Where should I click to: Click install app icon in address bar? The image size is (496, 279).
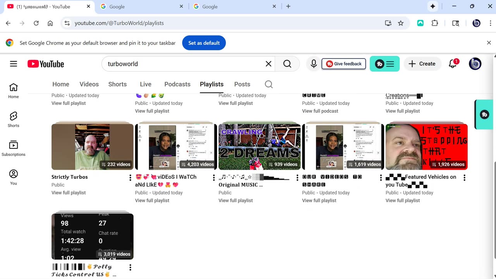(x=388, y=23)
